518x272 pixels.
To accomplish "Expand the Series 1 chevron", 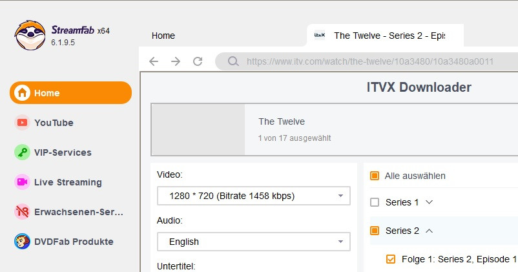I will tap(429, 202).
